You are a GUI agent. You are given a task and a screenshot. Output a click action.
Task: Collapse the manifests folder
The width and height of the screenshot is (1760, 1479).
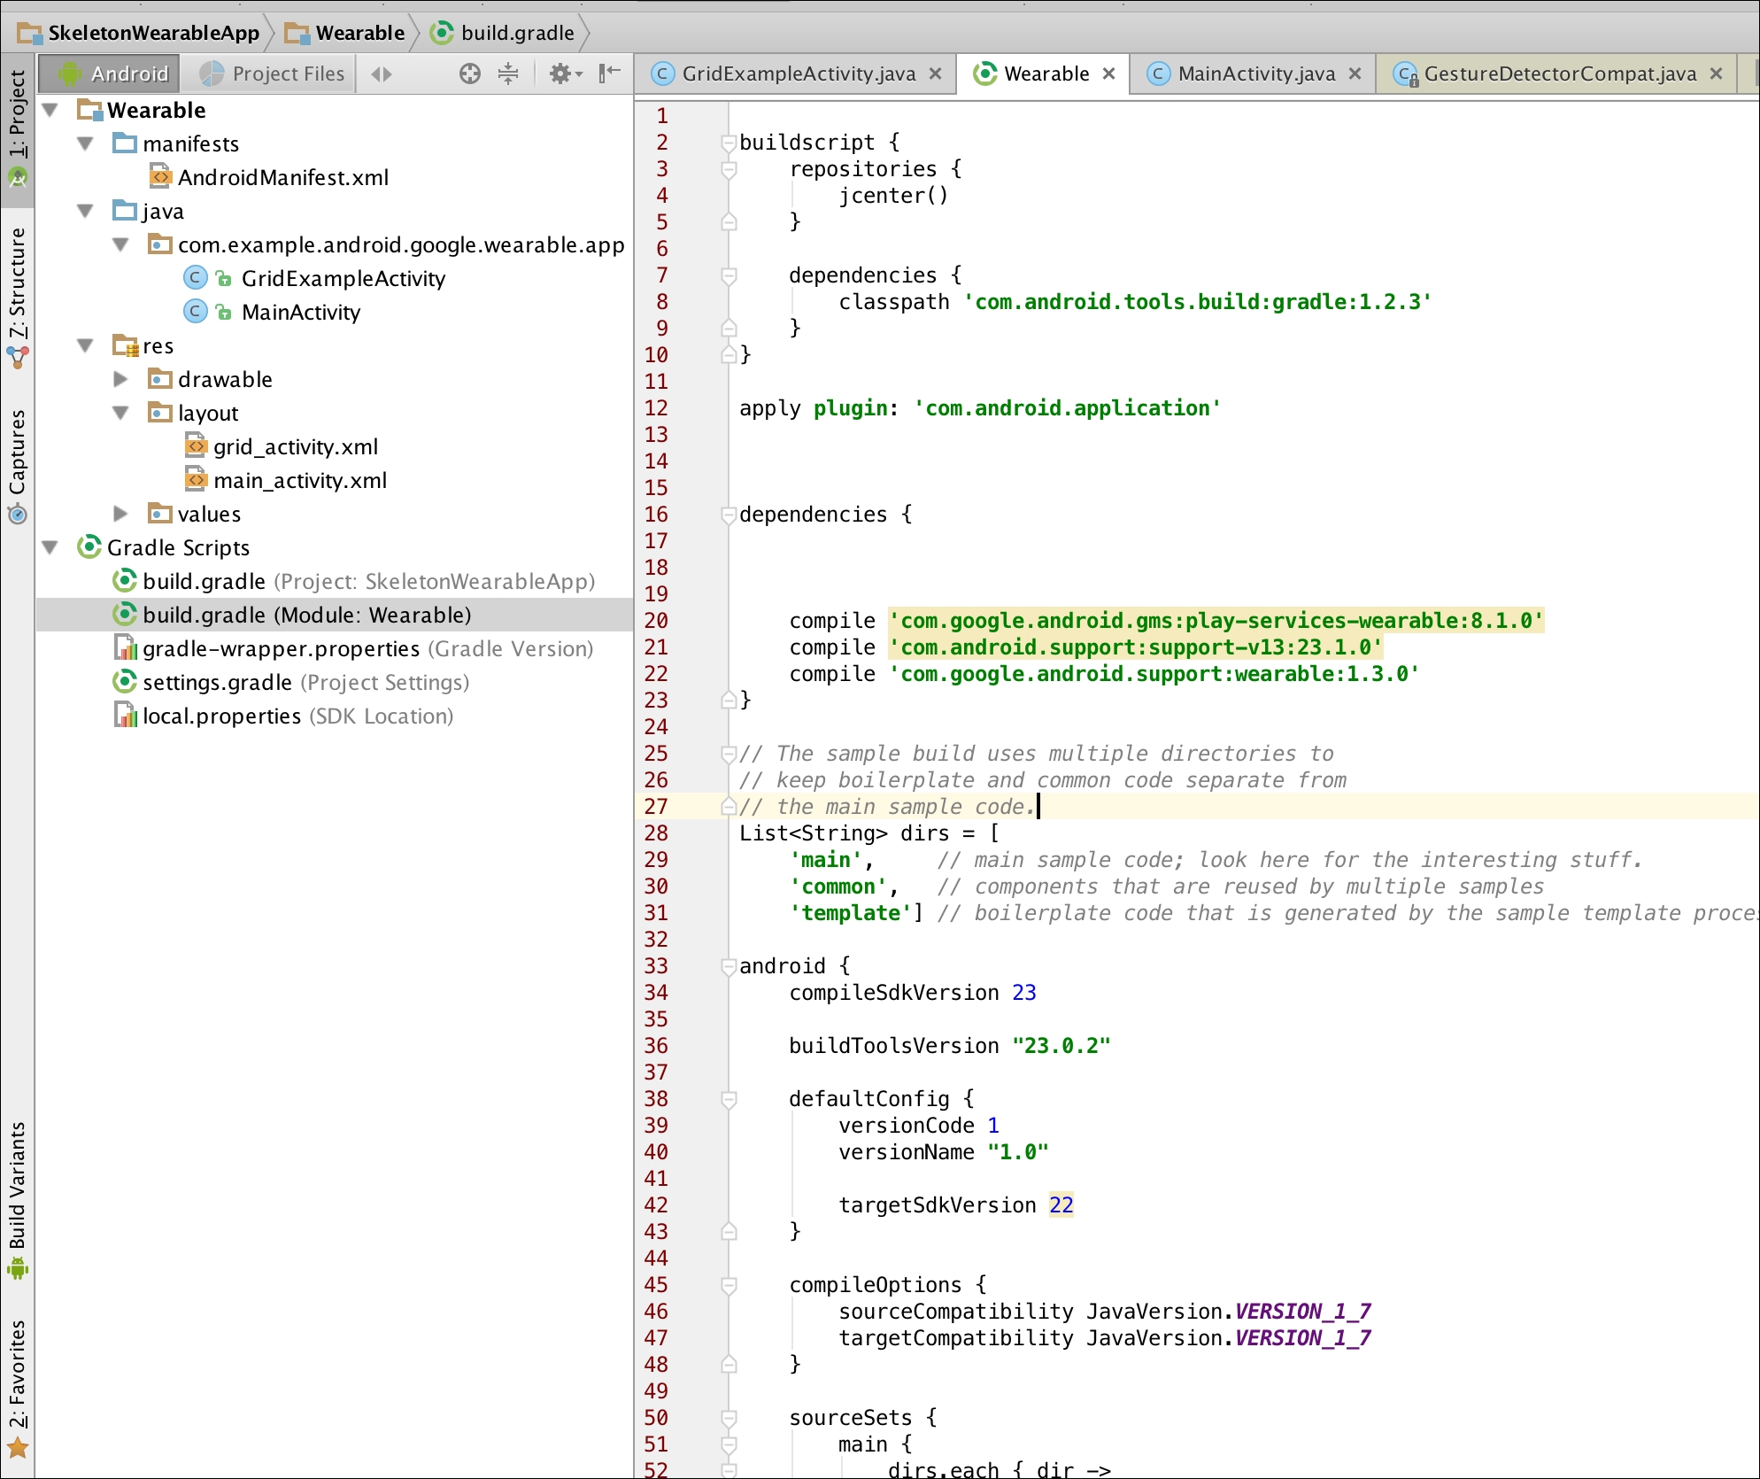tap(85, 143)
